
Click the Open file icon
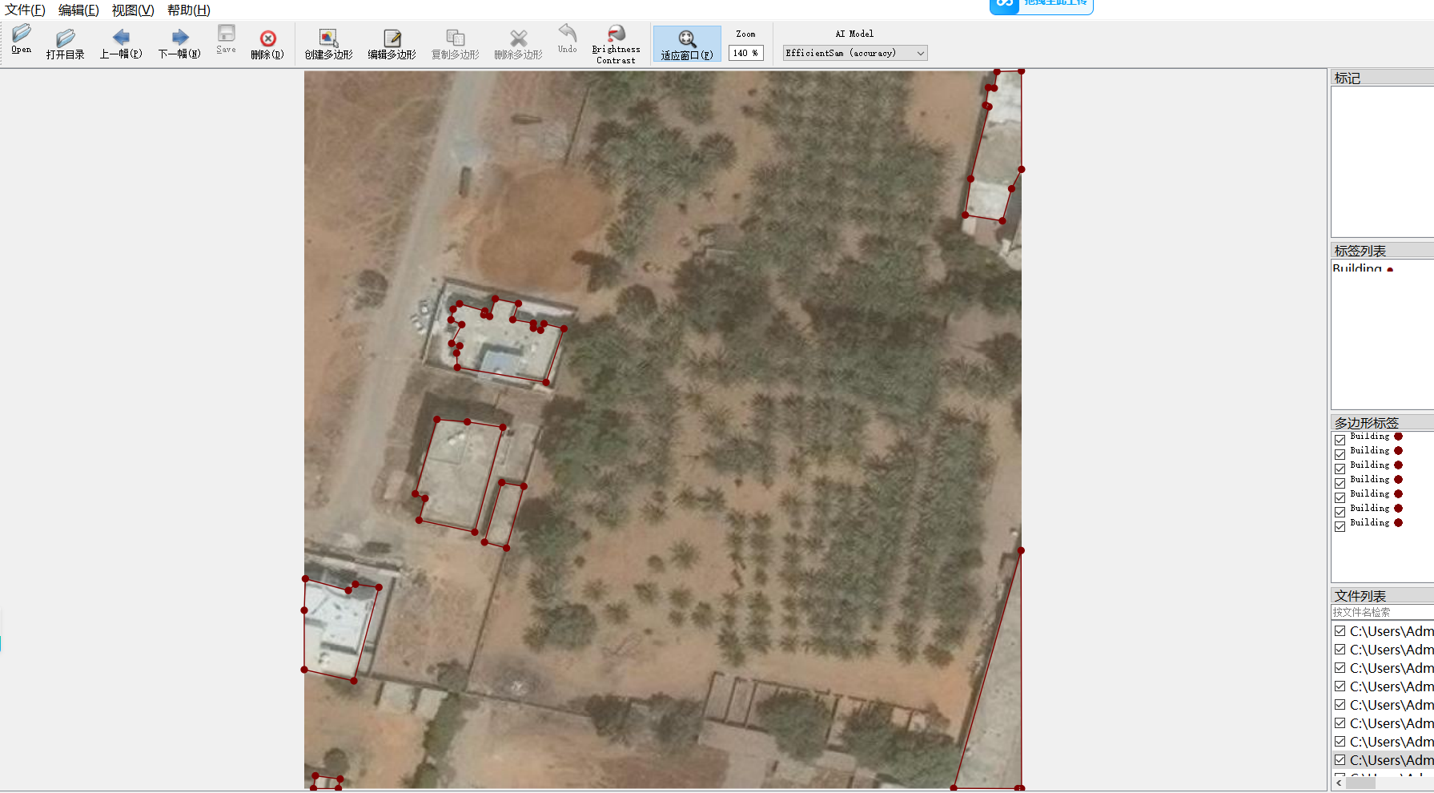[x=22, y=38]
